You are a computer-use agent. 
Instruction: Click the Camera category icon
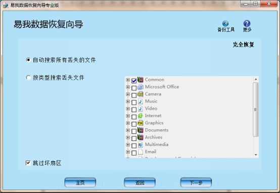click(x=141, y=94)
